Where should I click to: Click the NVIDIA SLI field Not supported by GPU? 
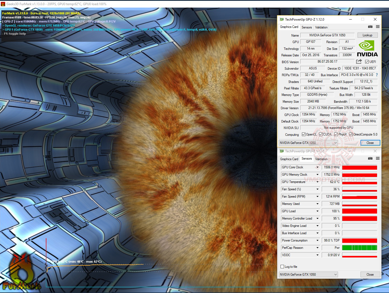point(339,128)
